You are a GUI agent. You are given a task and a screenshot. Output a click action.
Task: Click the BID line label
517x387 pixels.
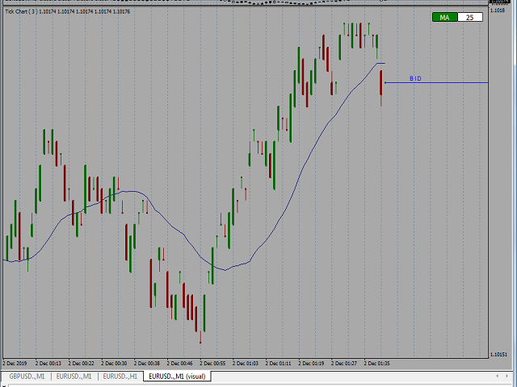415,78
